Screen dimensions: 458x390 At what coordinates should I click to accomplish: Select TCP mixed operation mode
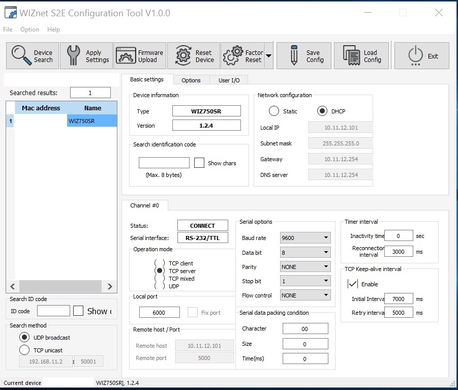click(160, 279)
